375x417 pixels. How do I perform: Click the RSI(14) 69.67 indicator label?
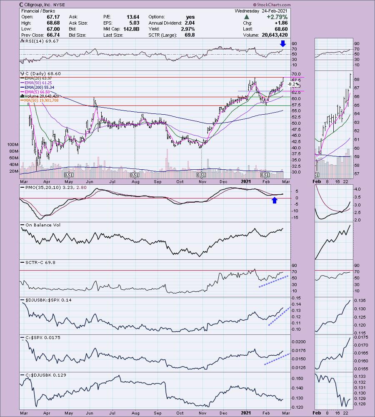(x=42, y=41)
